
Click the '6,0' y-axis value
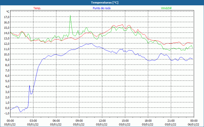point(7,76)
